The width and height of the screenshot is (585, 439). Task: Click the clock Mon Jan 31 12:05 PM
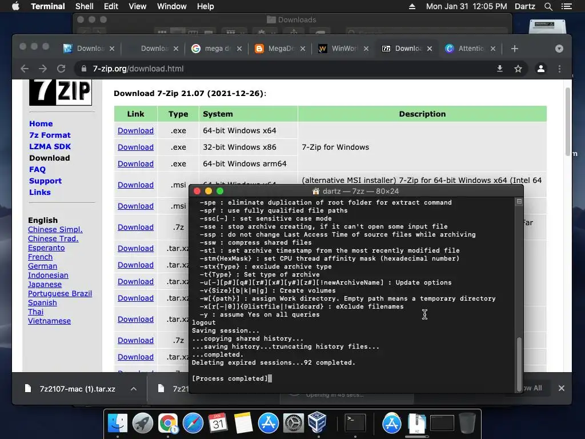click(x=466, y=6)
